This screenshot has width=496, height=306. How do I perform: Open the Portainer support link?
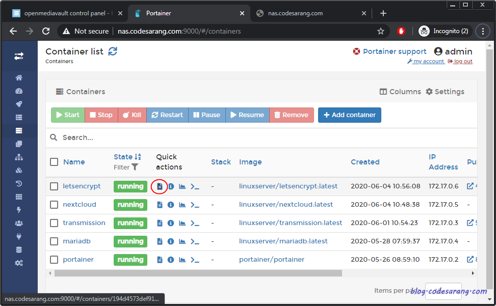(x=389, y=51)
